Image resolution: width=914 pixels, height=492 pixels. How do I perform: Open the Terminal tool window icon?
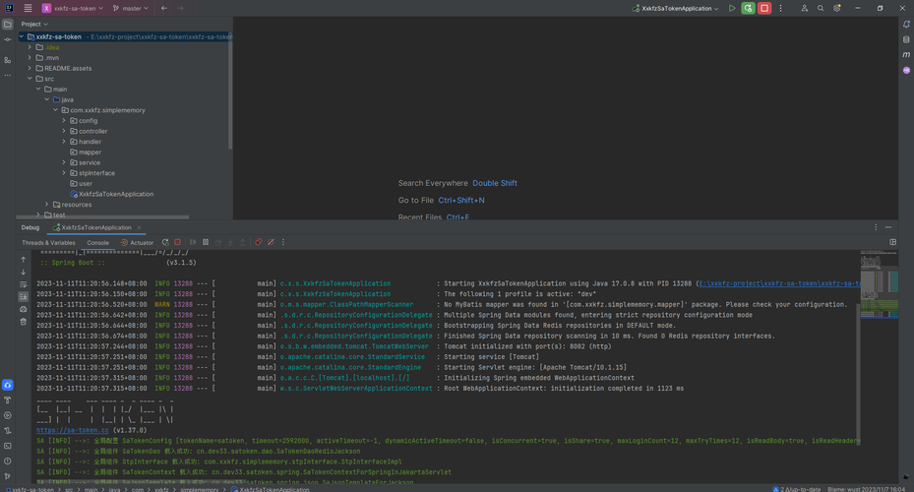[7, 446]
